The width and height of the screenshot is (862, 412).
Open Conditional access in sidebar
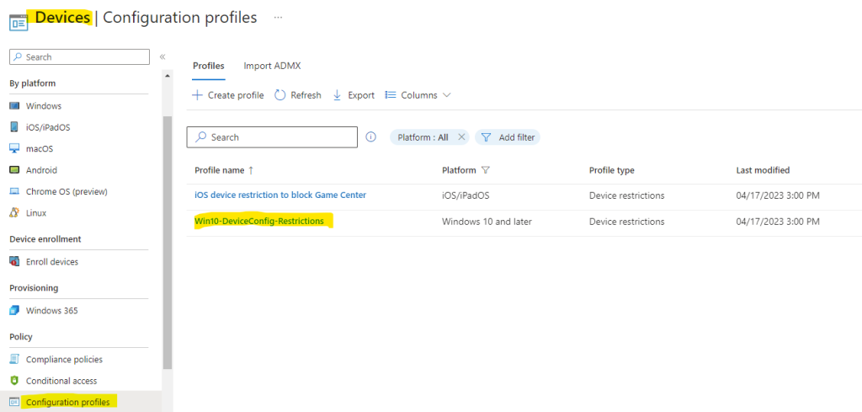pos(61,381)
